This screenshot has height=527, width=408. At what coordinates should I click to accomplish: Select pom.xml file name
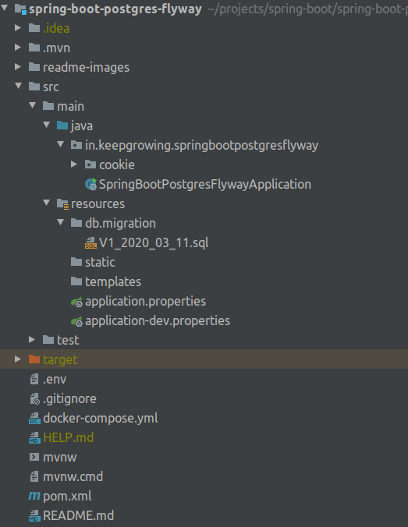[67, 497]
